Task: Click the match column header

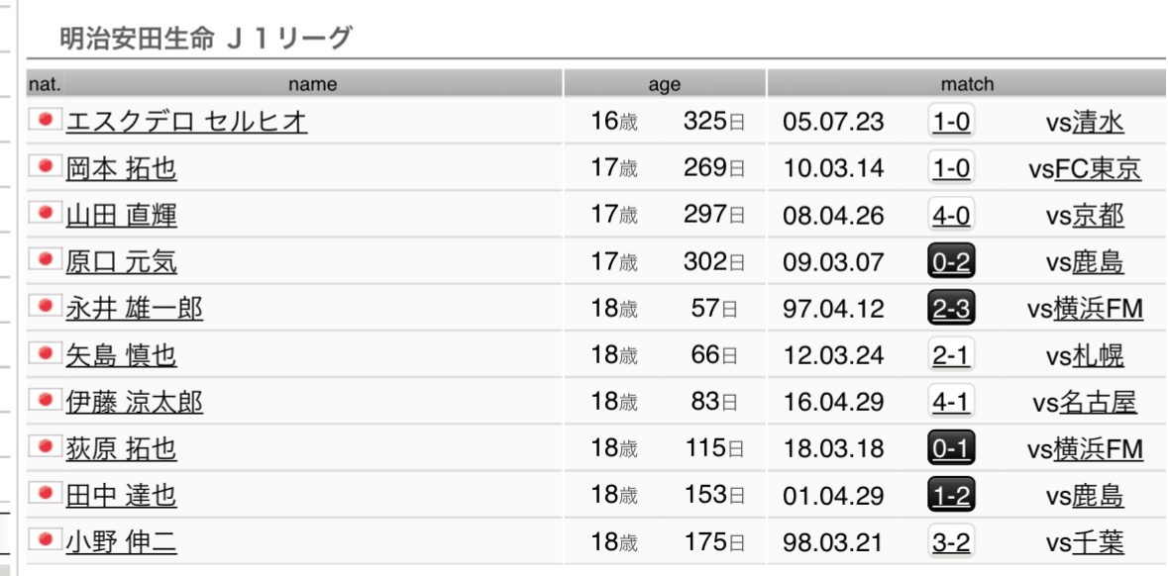Action: coord(967,84)
